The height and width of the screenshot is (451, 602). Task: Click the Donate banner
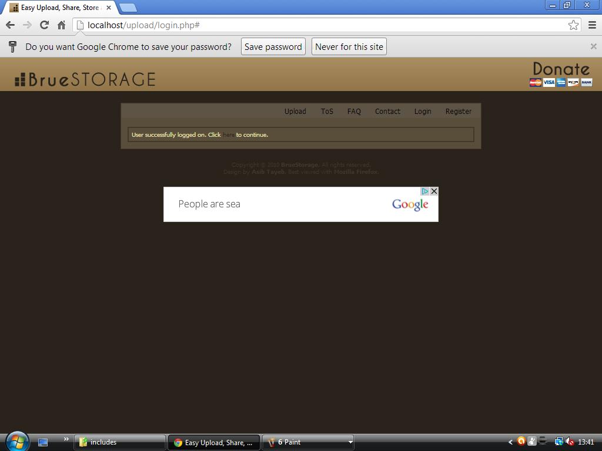(561, 74)
